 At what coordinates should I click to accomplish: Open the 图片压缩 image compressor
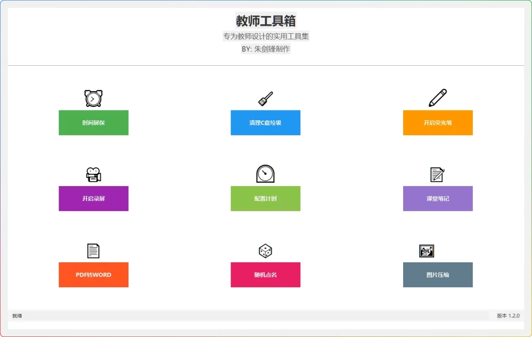point(438,275)
